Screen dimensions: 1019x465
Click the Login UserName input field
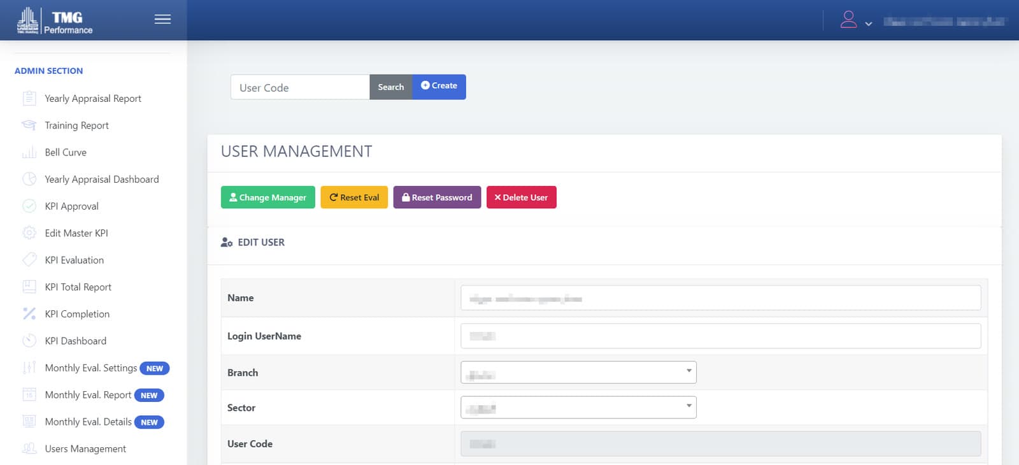pyautogui.click(x=721, y=336)
